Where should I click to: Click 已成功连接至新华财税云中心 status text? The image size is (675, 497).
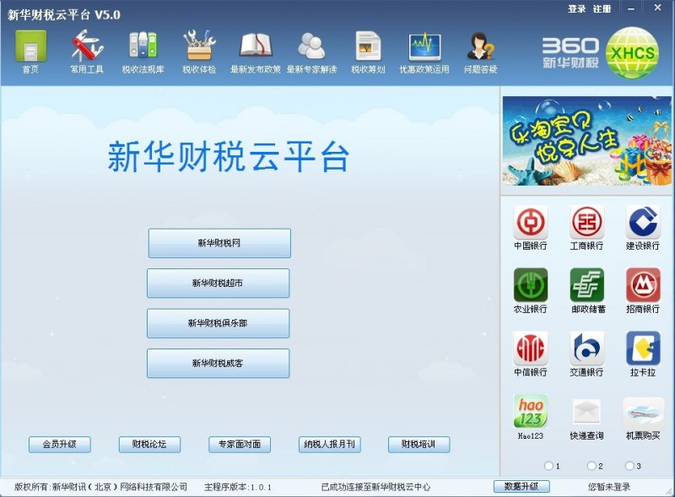375,487
